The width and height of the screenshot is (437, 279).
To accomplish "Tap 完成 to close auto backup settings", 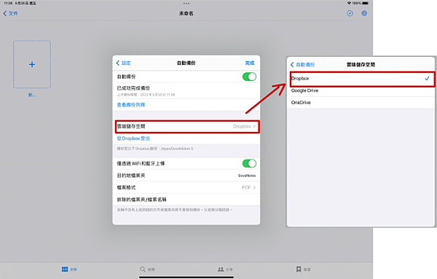I will pos(249,63).
